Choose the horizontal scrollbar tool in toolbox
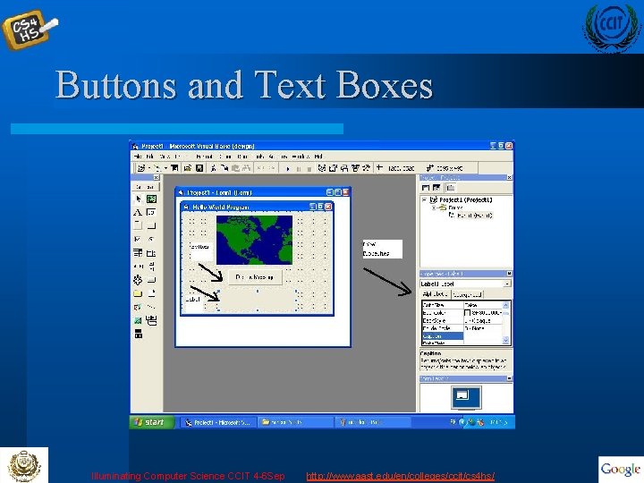 pos(138,267)
